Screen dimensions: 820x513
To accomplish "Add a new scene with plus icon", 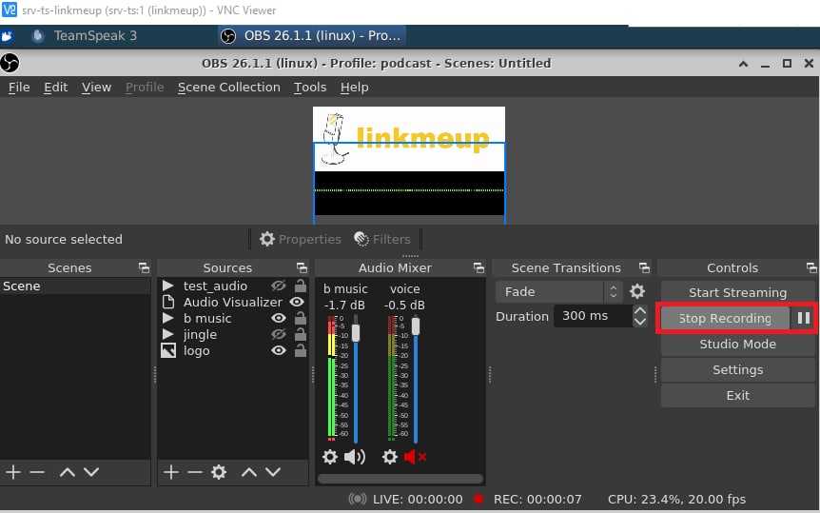I will tap(13, 472).
